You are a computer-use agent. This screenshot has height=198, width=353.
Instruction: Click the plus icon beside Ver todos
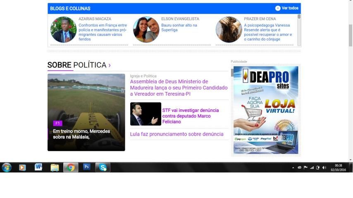tap(278, 8)
